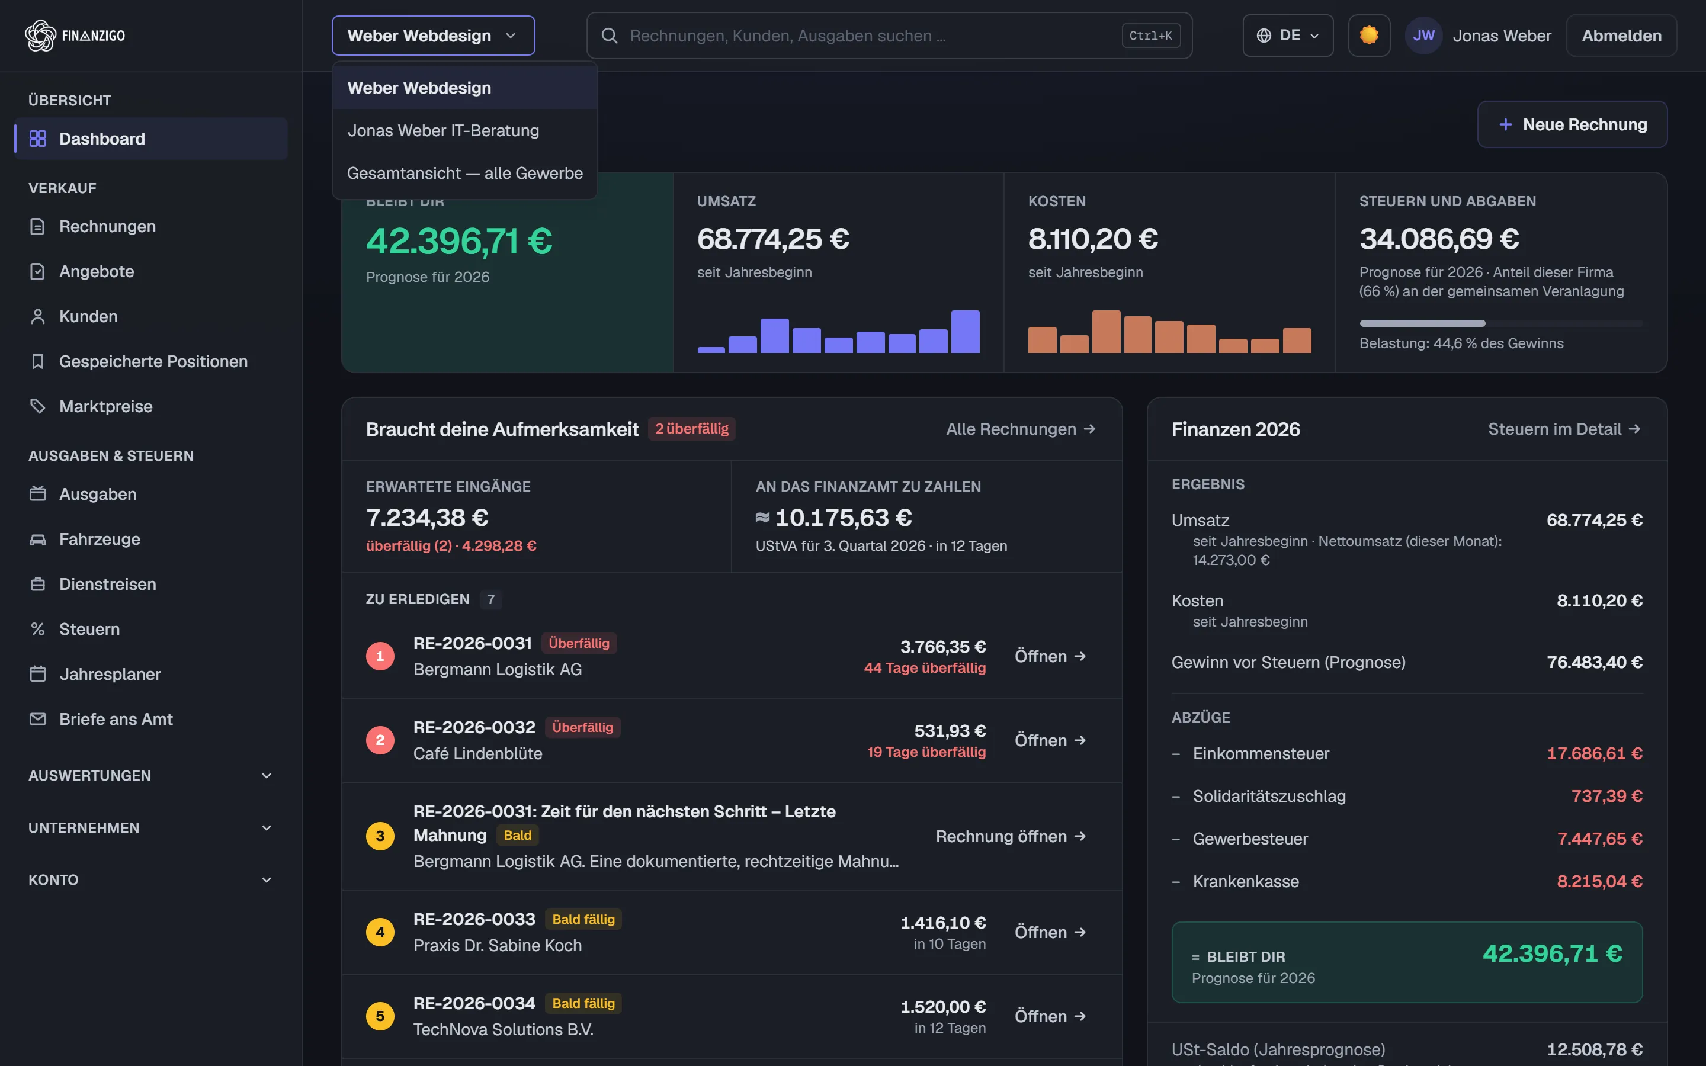1706x1066 pixels.
Task: Open Dienstreisen in the sidebar
Action: [x=150, y=585]
